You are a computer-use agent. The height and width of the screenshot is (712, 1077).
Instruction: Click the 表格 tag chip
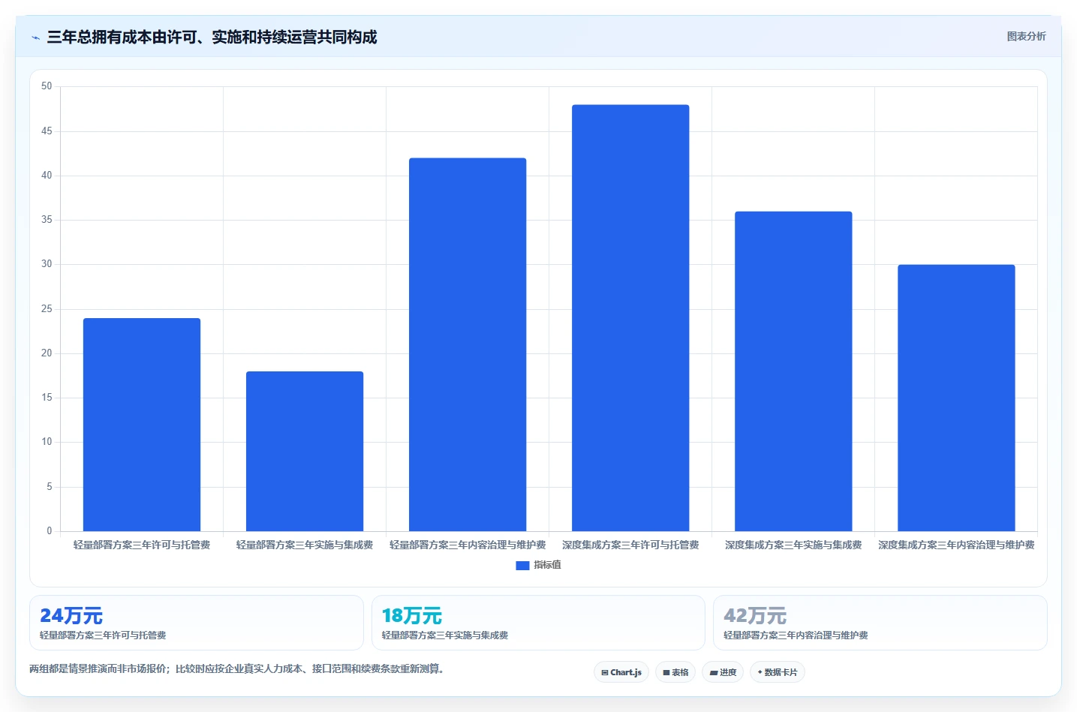[x=675, y=672]
